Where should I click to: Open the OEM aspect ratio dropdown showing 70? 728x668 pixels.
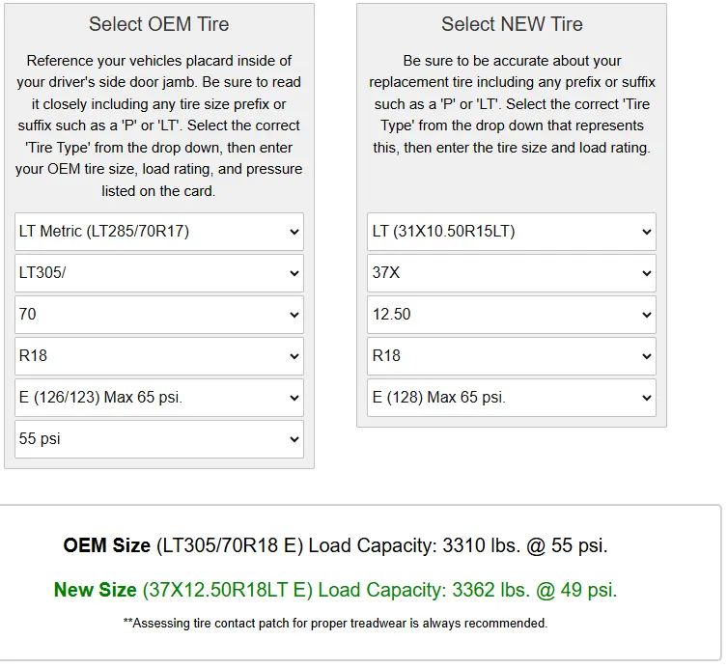[x=159, y=315]
